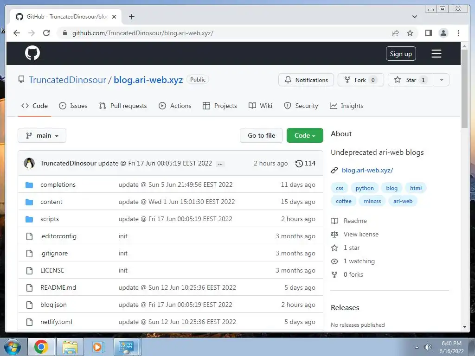Open Chrome three-dot menu
The height and width of the screenshot is (356, 475).
[458, 33]
